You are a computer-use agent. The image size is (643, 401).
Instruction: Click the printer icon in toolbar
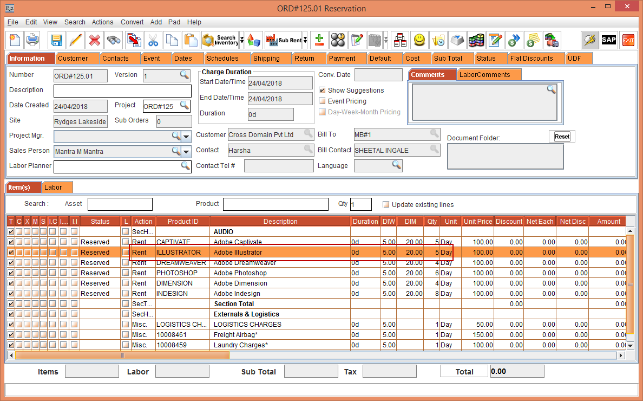pyautogui.click(x=32, y=40)
